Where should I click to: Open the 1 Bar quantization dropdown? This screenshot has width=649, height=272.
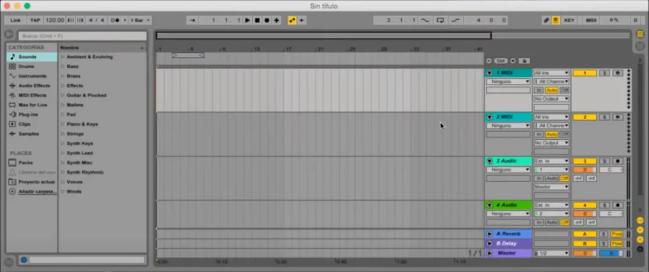tap(137, 20)
